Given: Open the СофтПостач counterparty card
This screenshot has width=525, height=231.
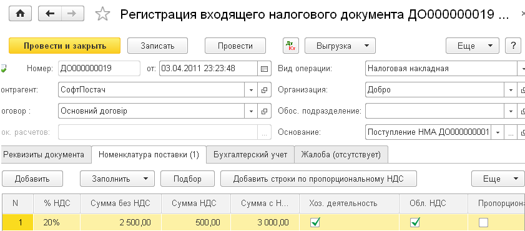Looking at the screenshot, I should pyautogui.click(x=264, y=90).
